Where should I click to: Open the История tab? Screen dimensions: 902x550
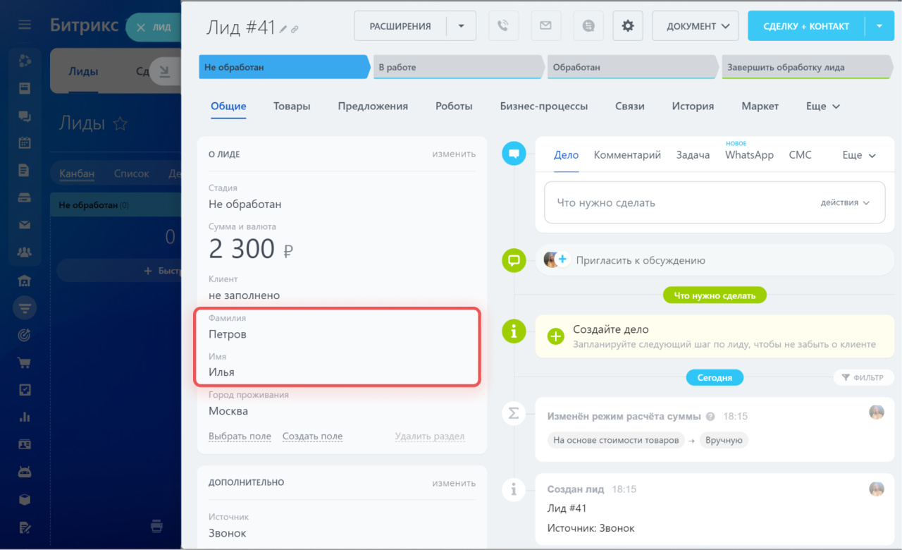(693, 106)
